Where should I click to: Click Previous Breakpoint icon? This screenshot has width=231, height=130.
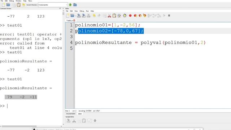135,16
